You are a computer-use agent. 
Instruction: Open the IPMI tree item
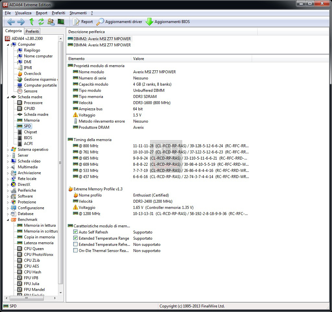tap(28, 68)
